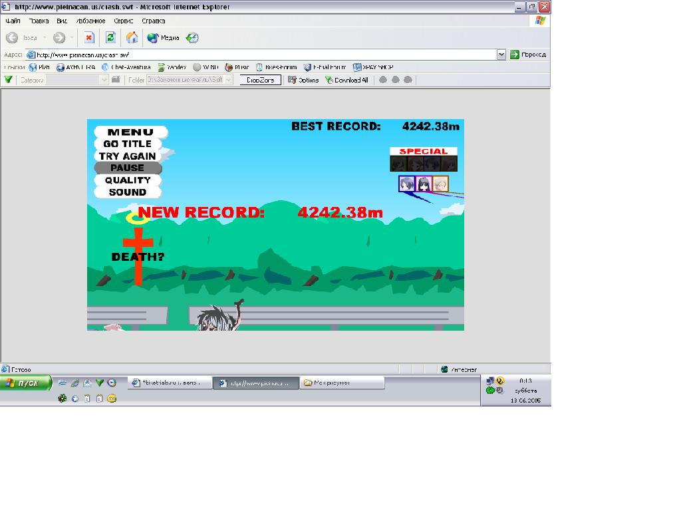Refresh the page with the green arrows icon
681x511 pixels.
[x=110, y=38]
